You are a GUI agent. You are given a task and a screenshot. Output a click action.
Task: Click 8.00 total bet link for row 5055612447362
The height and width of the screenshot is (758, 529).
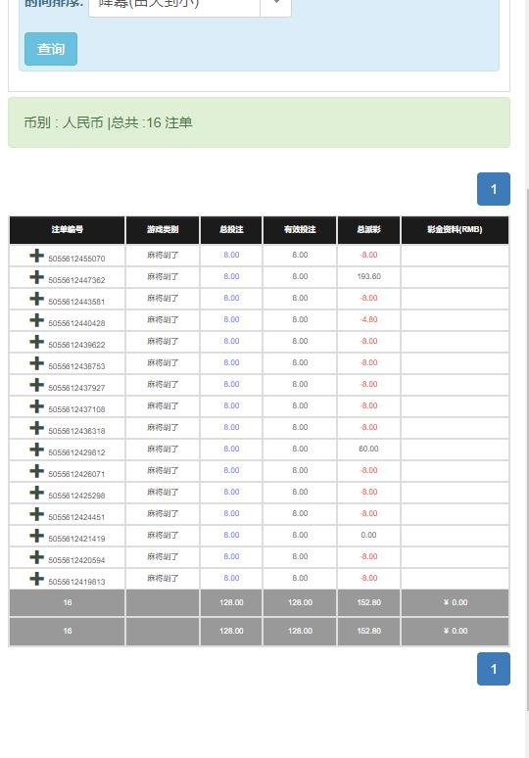tap(231, 276)
